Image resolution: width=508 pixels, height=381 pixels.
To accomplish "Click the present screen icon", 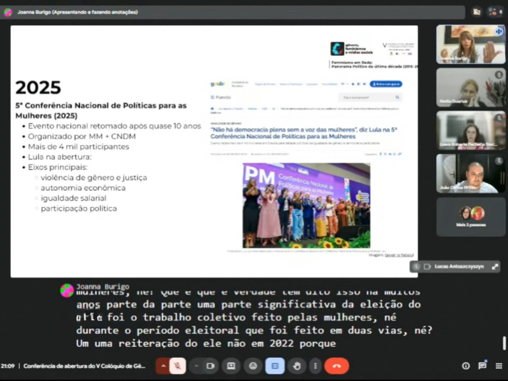I will click(231, 366).
